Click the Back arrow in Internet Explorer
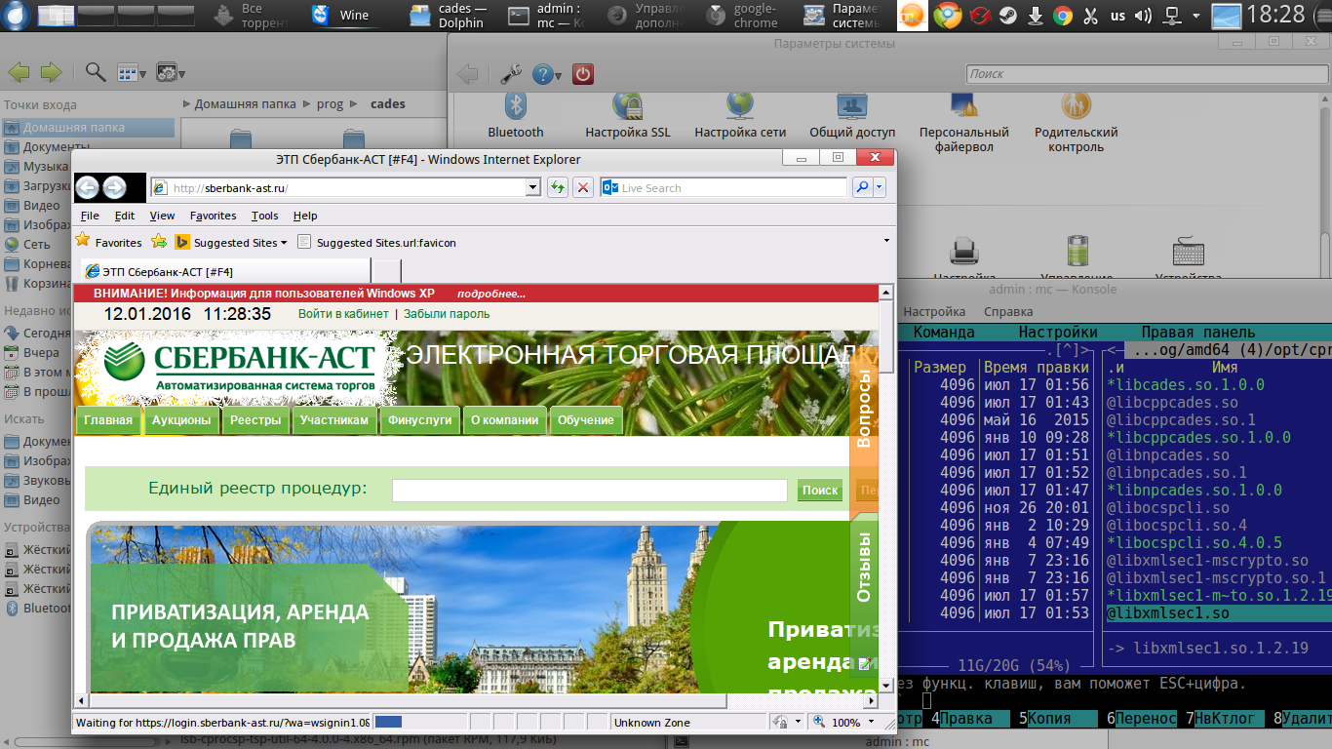 [x=88, y=188]
